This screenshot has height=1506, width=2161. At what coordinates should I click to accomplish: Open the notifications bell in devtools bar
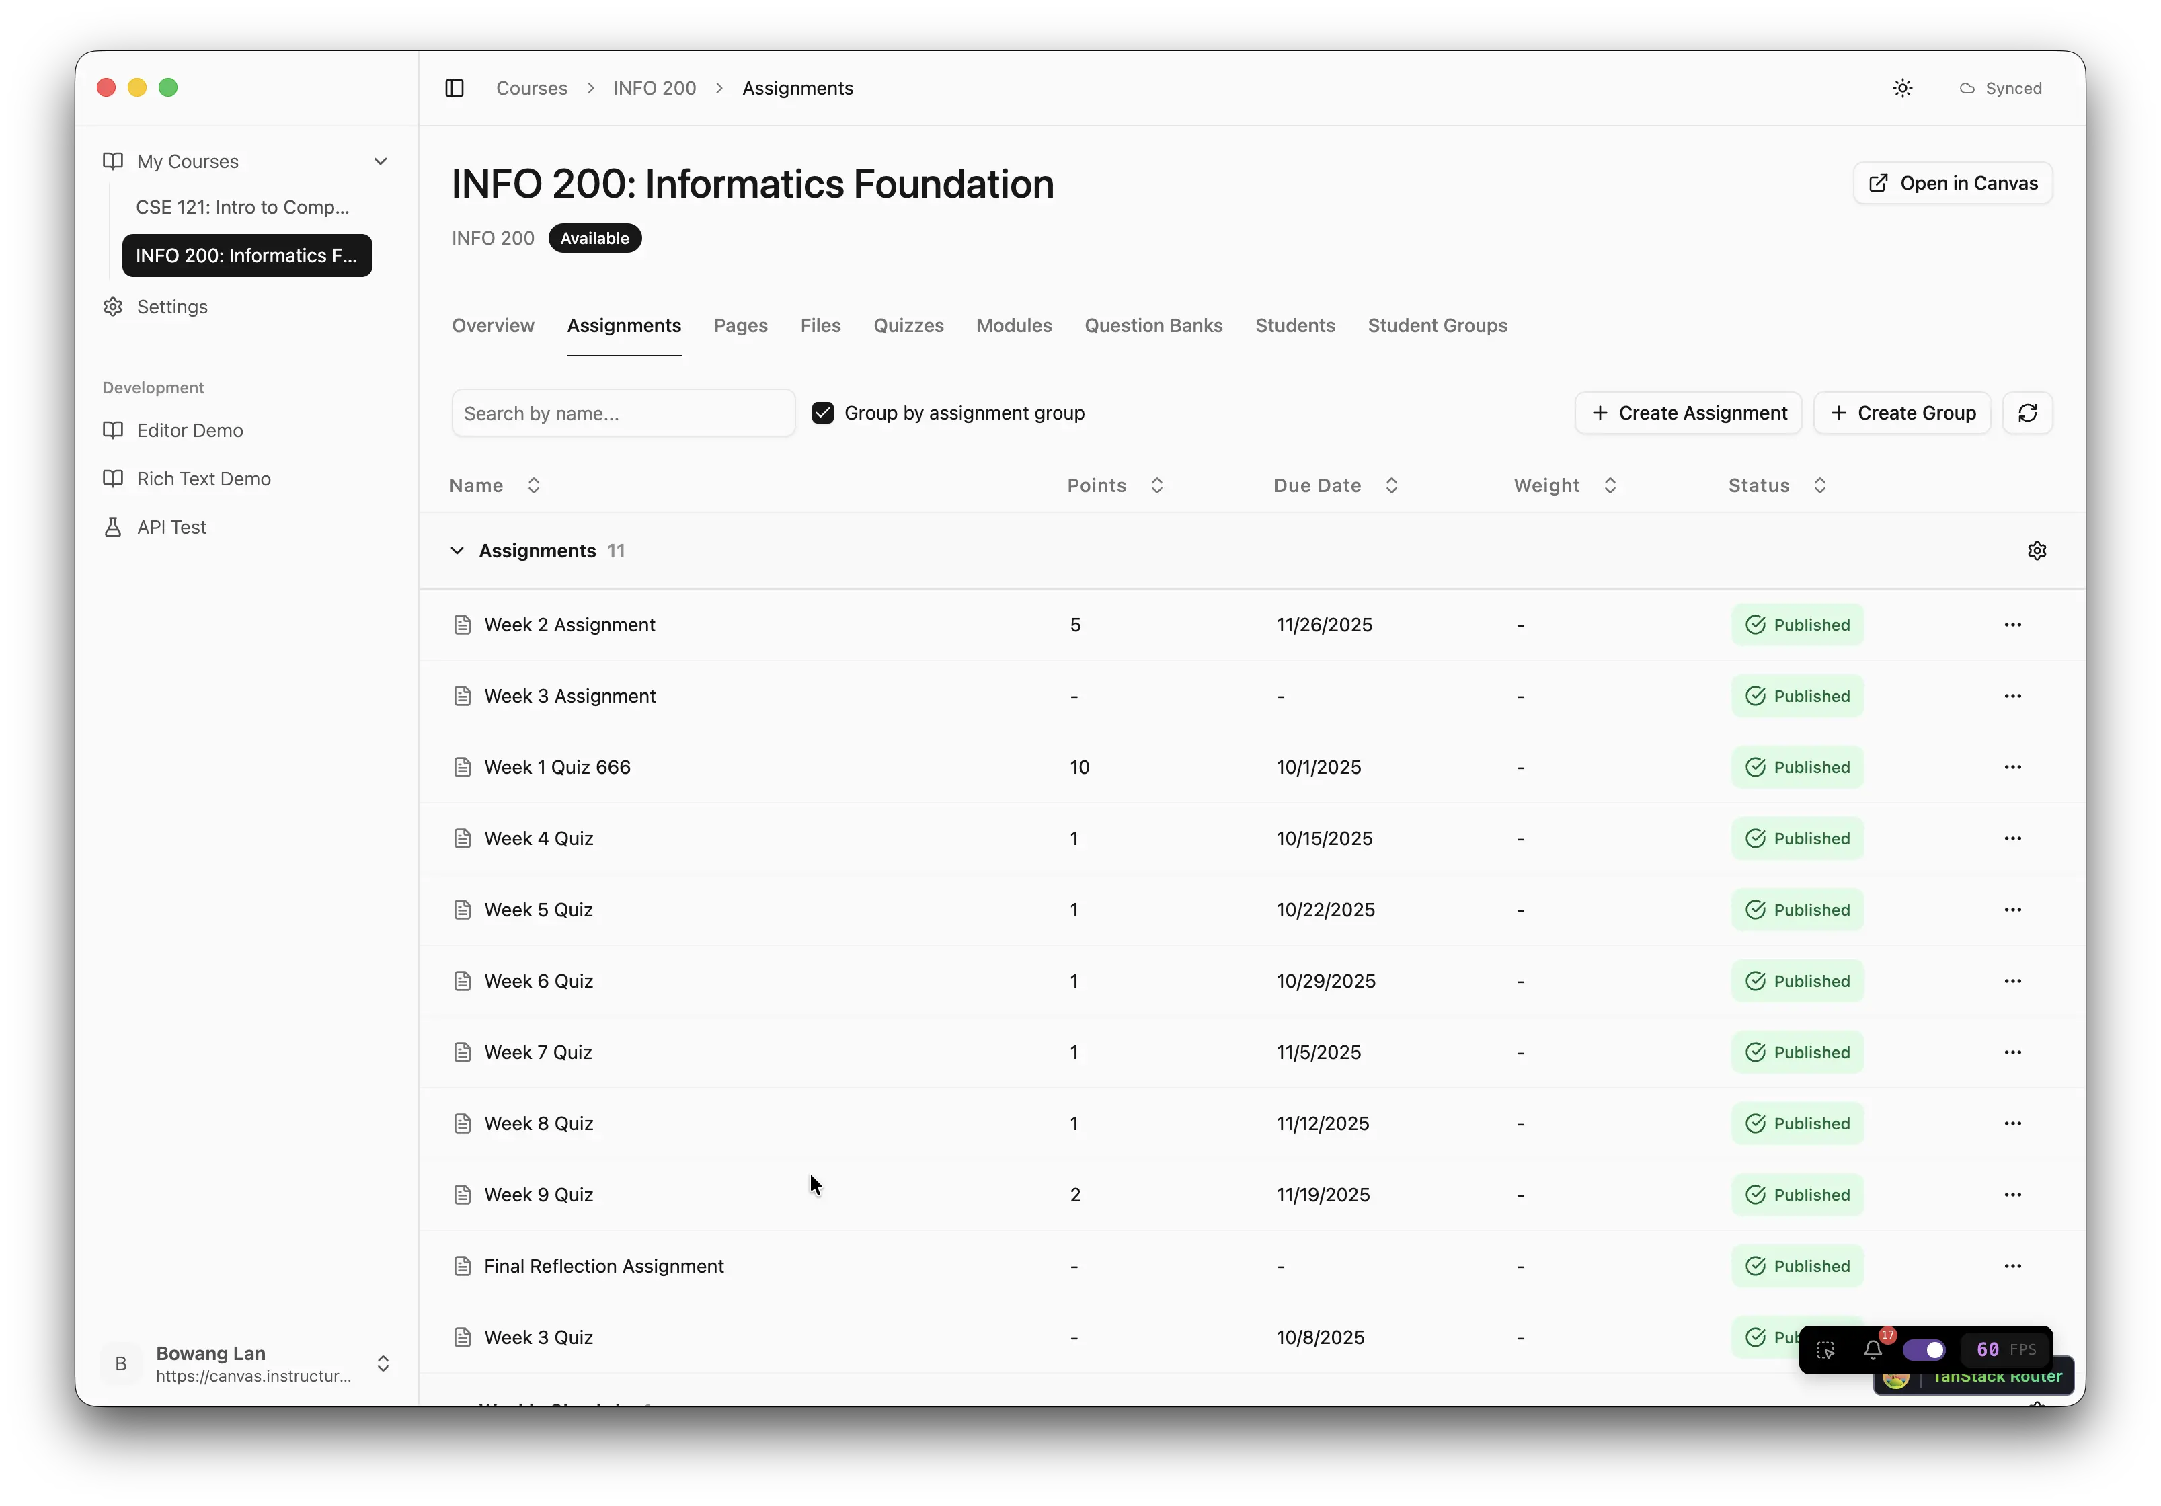[x=1873, y=1351]
